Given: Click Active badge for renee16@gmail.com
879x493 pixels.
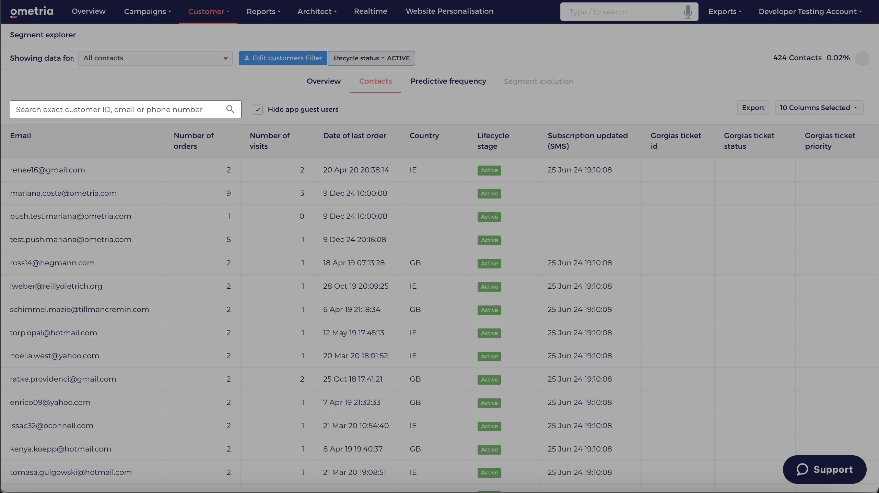Looking at the screenshot, I should coord(489,170).
